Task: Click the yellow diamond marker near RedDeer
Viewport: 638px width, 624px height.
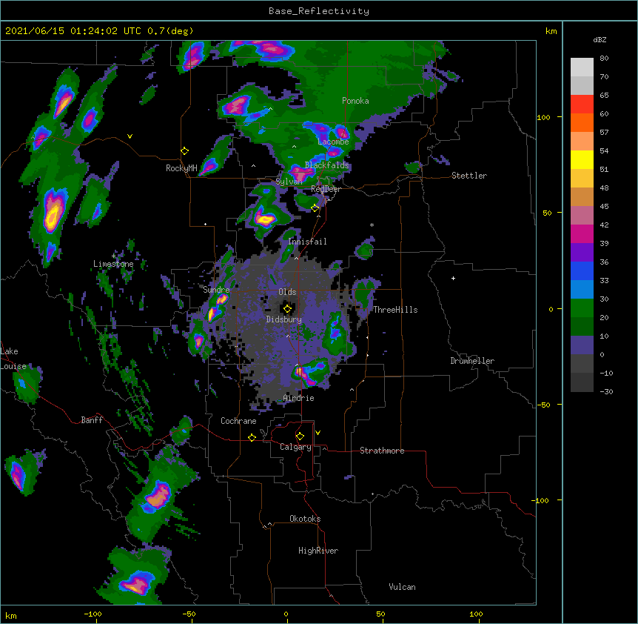Action: pyautogui.click(x=315, y=208)
